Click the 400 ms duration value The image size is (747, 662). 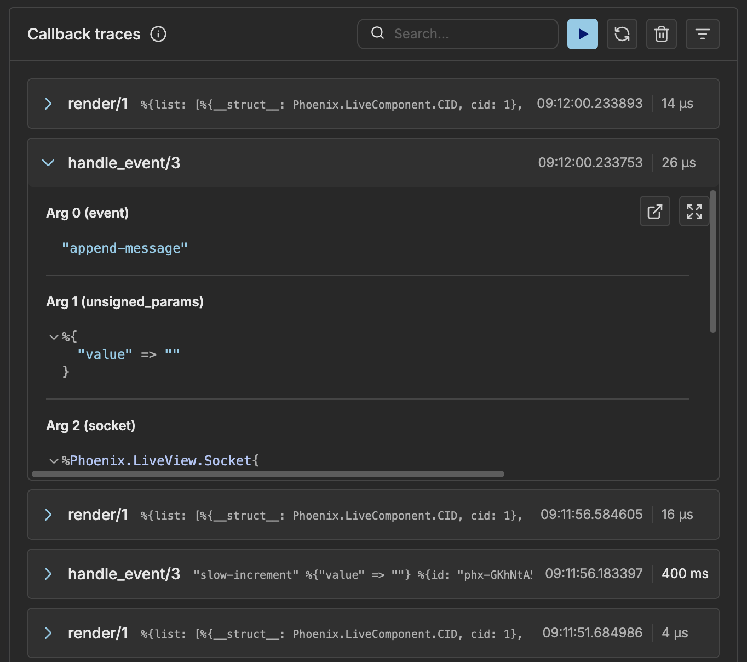685,574
